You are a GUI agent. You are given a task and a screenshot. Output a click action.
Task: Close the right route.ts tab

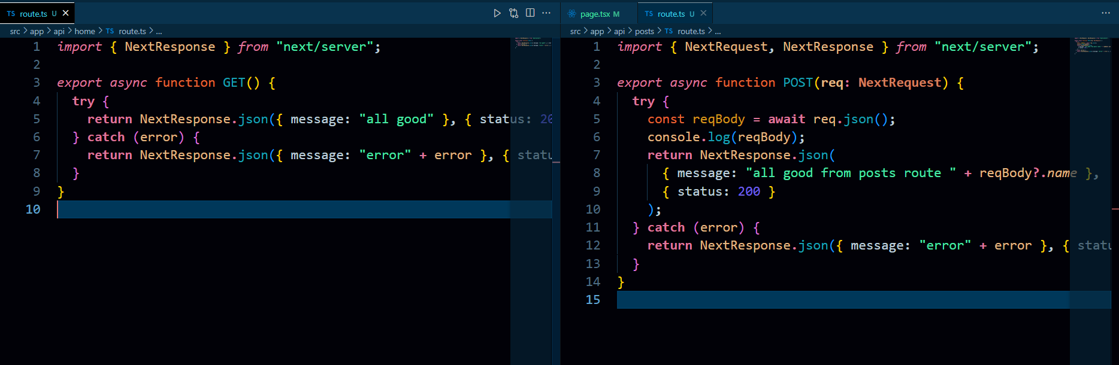click(x=703, y=13)
